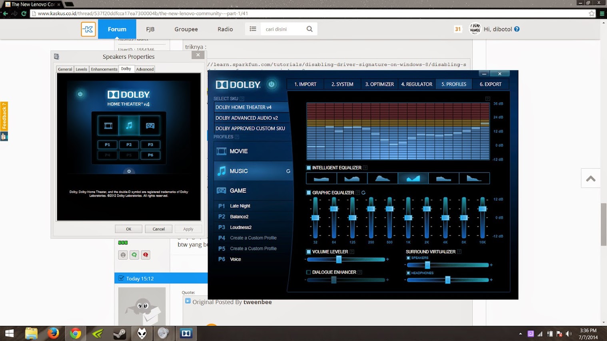This screenshot has height=341, width=607.
Task: Choose the first Intelligent Equalizer curve preset
Action: [x=321, y=178]
